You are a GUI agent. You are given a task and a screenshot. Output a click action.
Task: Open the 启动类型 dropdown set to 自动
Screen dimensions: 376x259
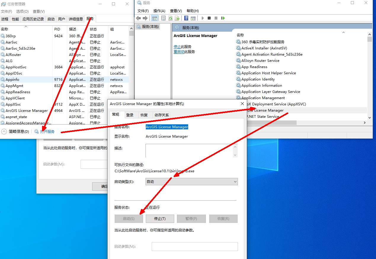(x=192, y=181)
